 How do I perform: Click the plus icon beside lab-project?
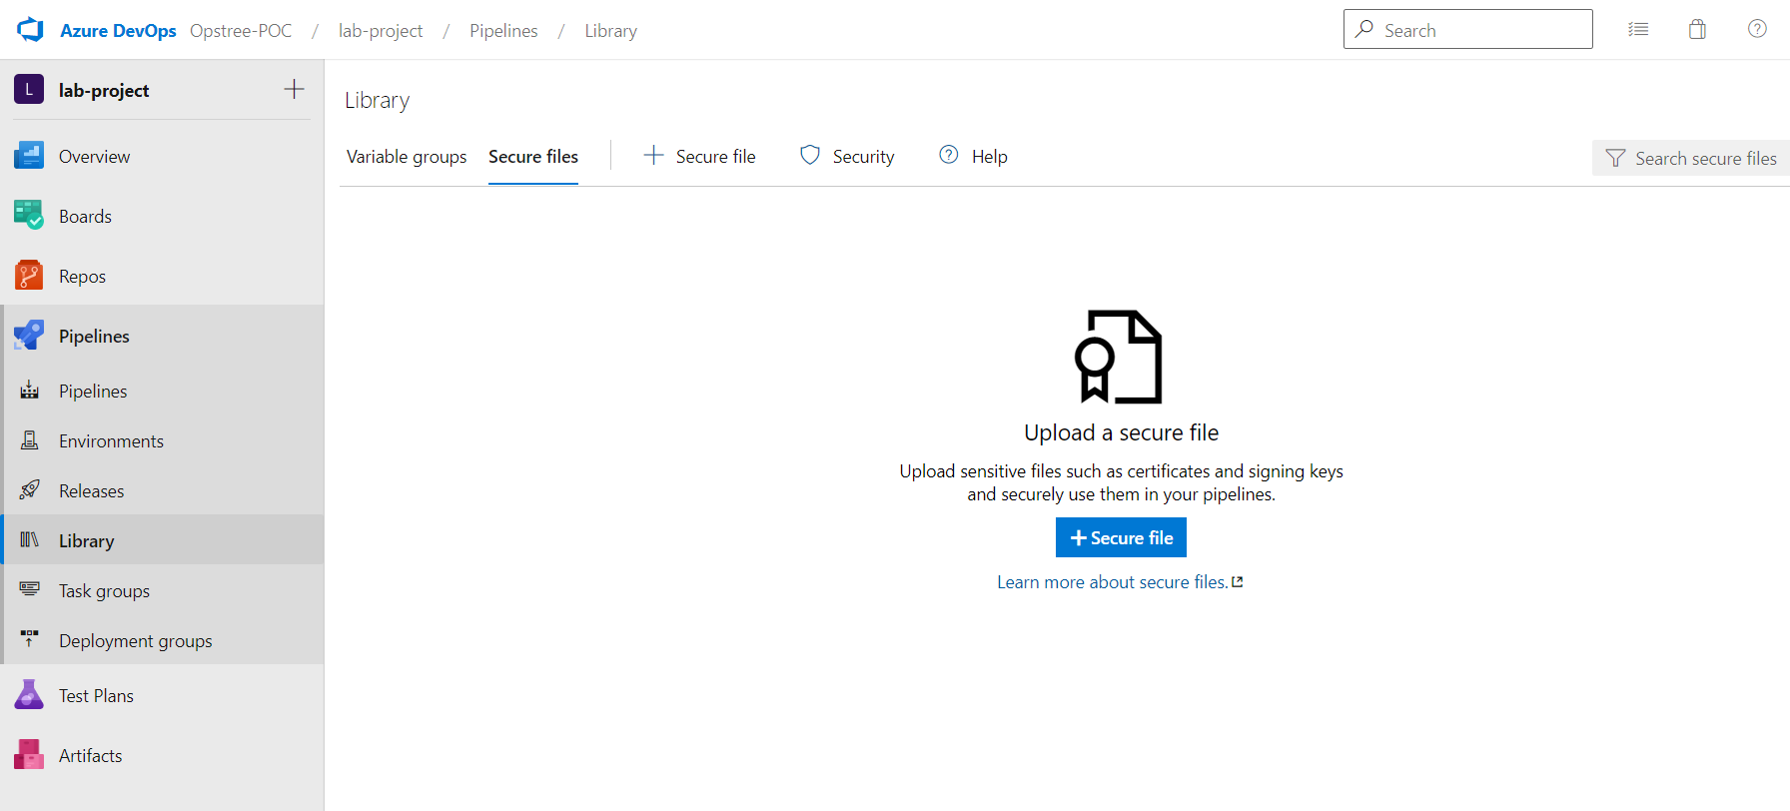[x=294, y=89]
